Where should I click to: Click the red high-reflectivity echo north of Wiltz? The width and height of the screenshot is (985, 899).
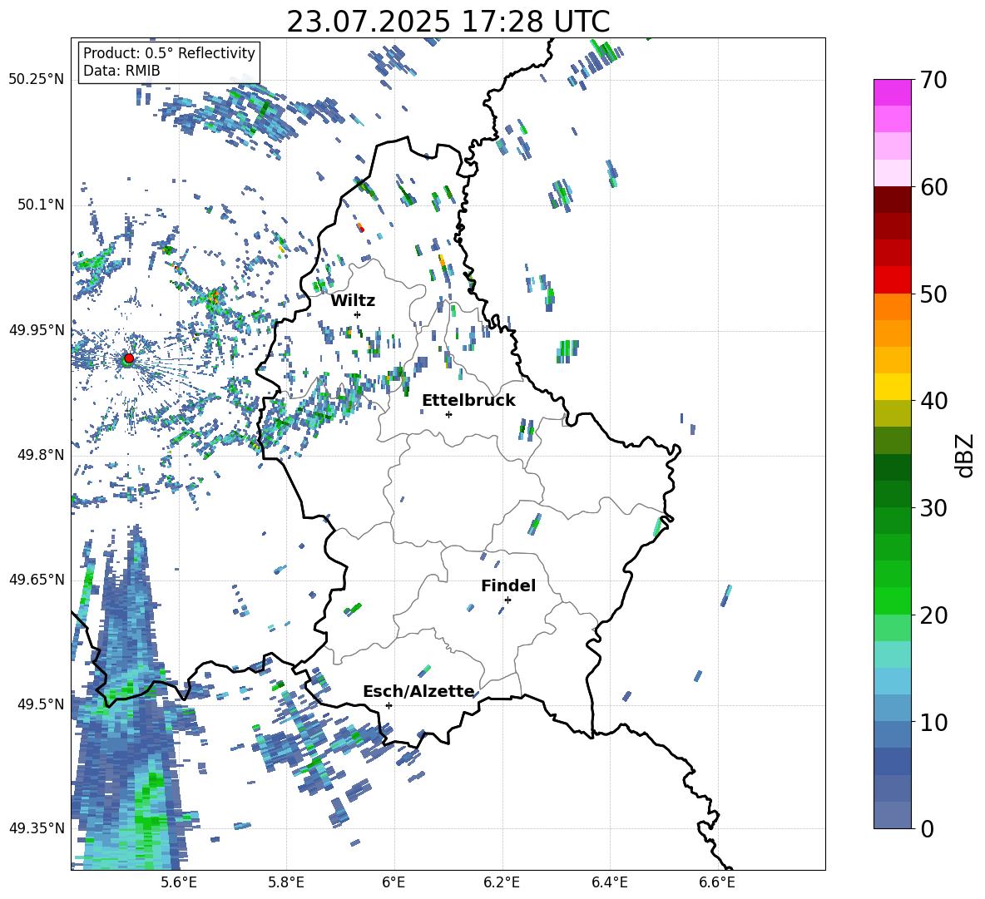click(360, 229)
